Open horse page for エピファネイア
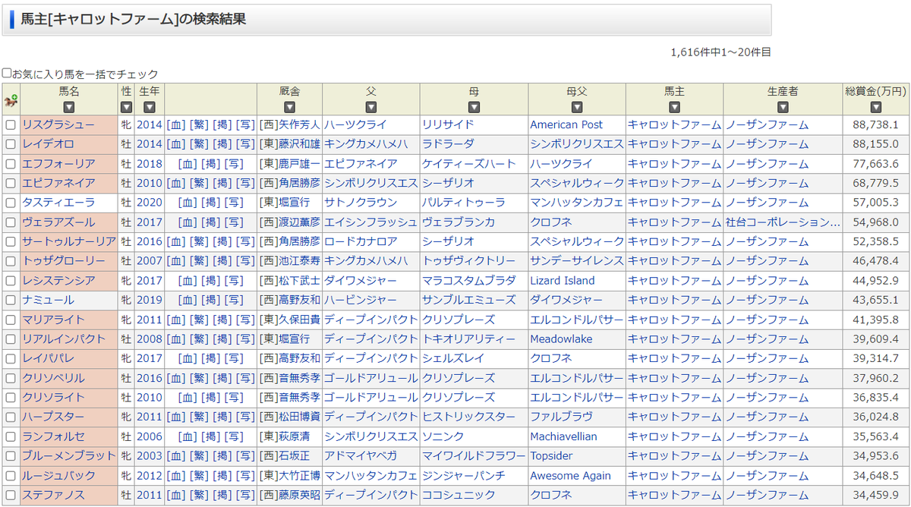The height and width of the screenshot is (507, 911). [x=58, y=183]
